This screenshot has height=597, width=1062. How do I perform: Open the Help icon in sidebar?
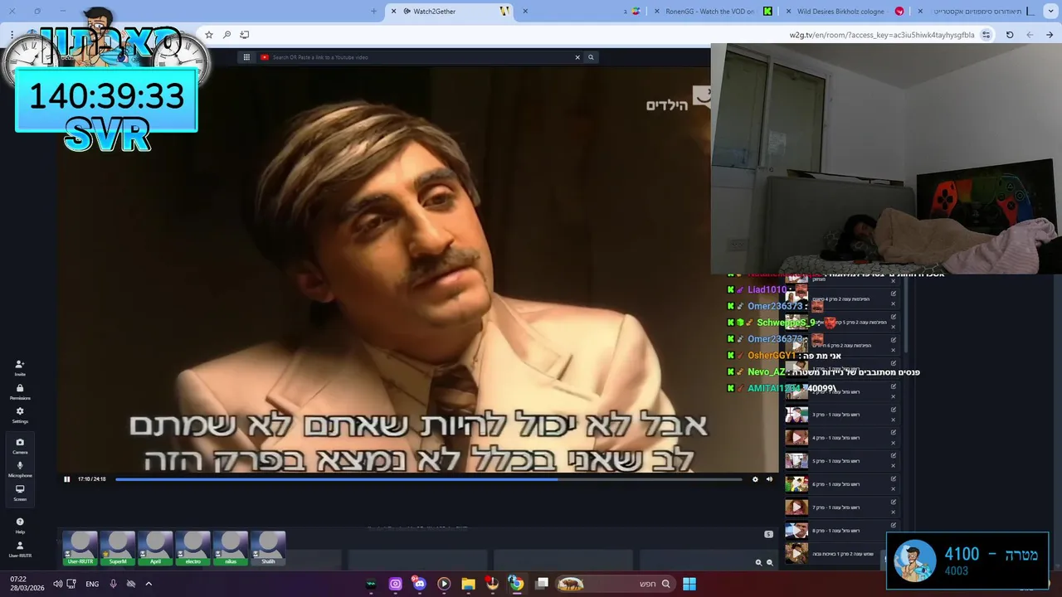20,525
